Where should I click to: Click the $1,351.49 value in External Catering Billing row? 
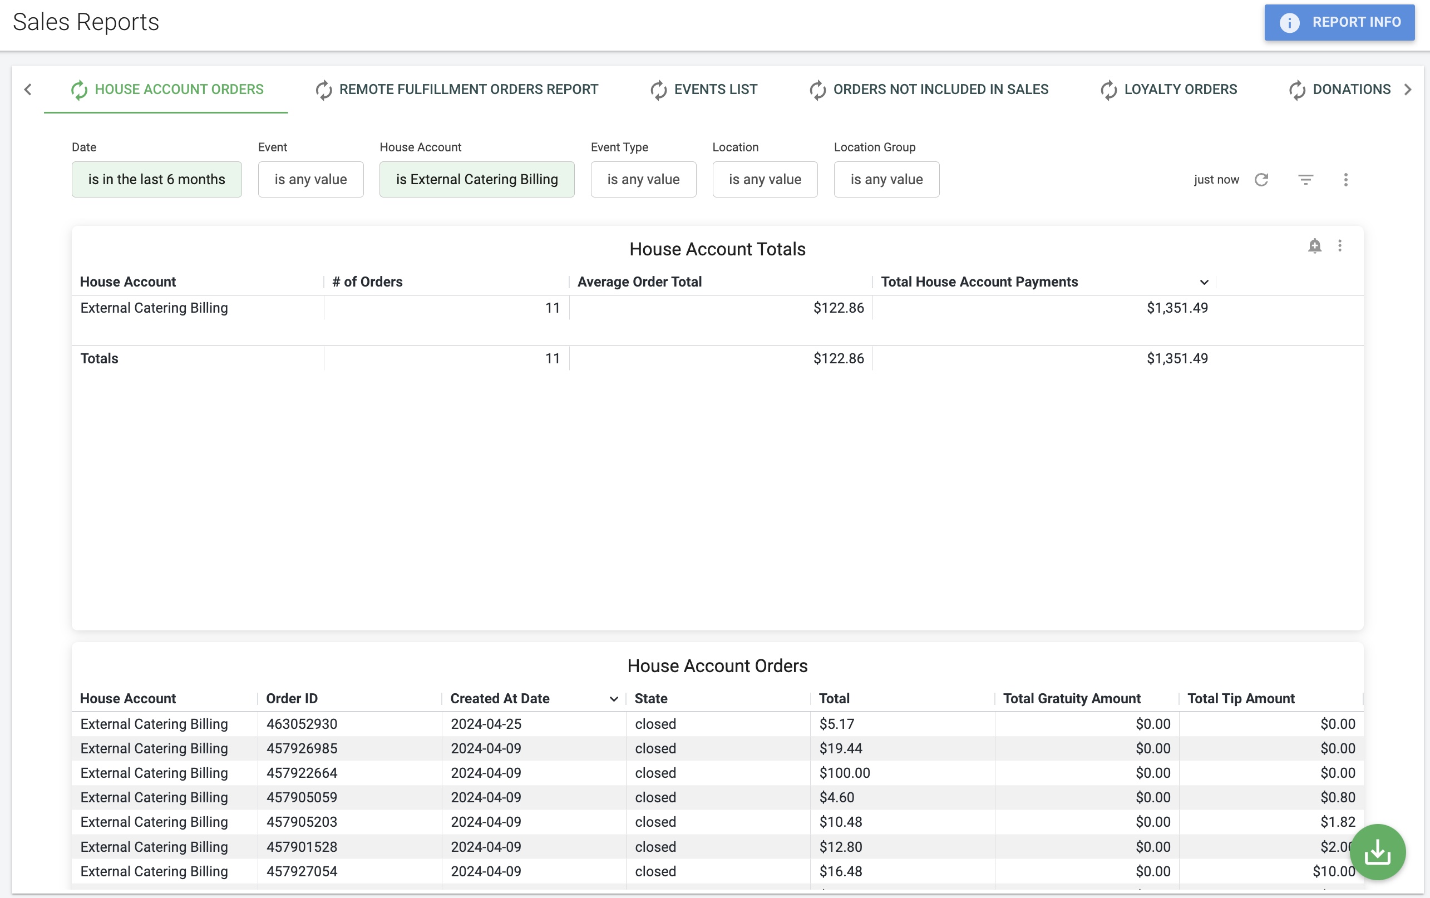click(1177, 308)
